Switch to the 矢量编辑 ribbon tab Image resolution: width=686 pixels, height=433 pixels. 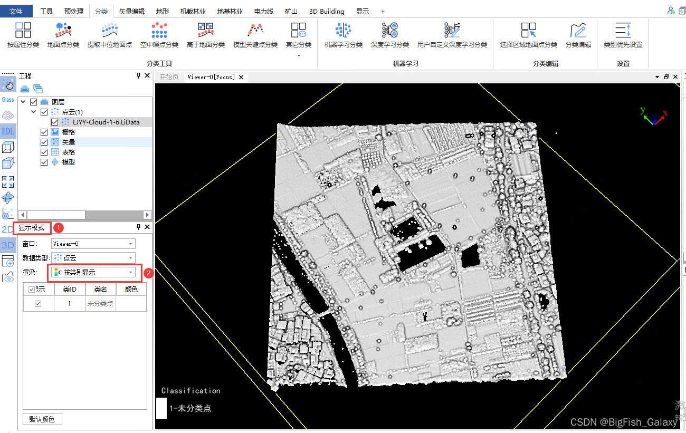click(x=132, y=11)
